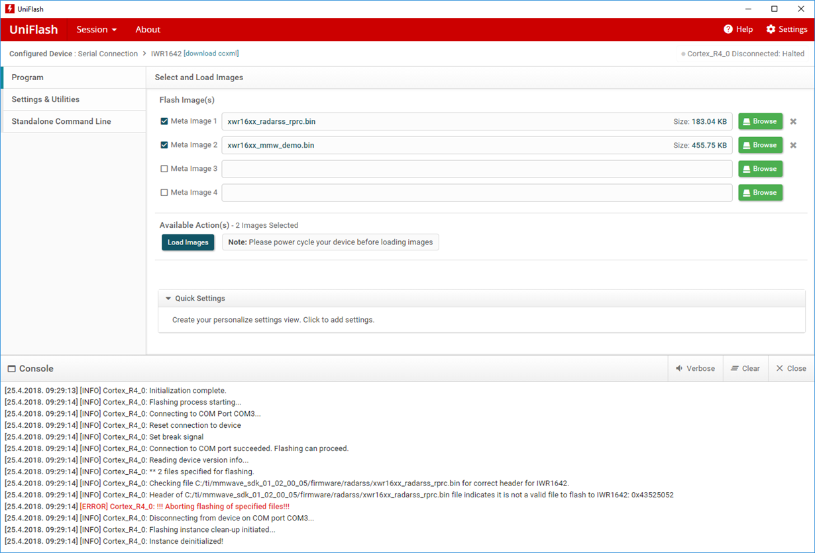Click 'Set break signal' console line
The width and height of the screenshot is (815, 553).
(x=104, y=437)
